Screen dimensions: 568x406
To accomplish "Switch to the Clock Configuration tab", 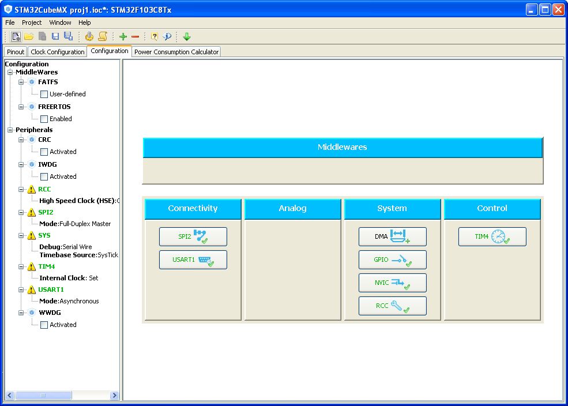I will pos(57,52).
